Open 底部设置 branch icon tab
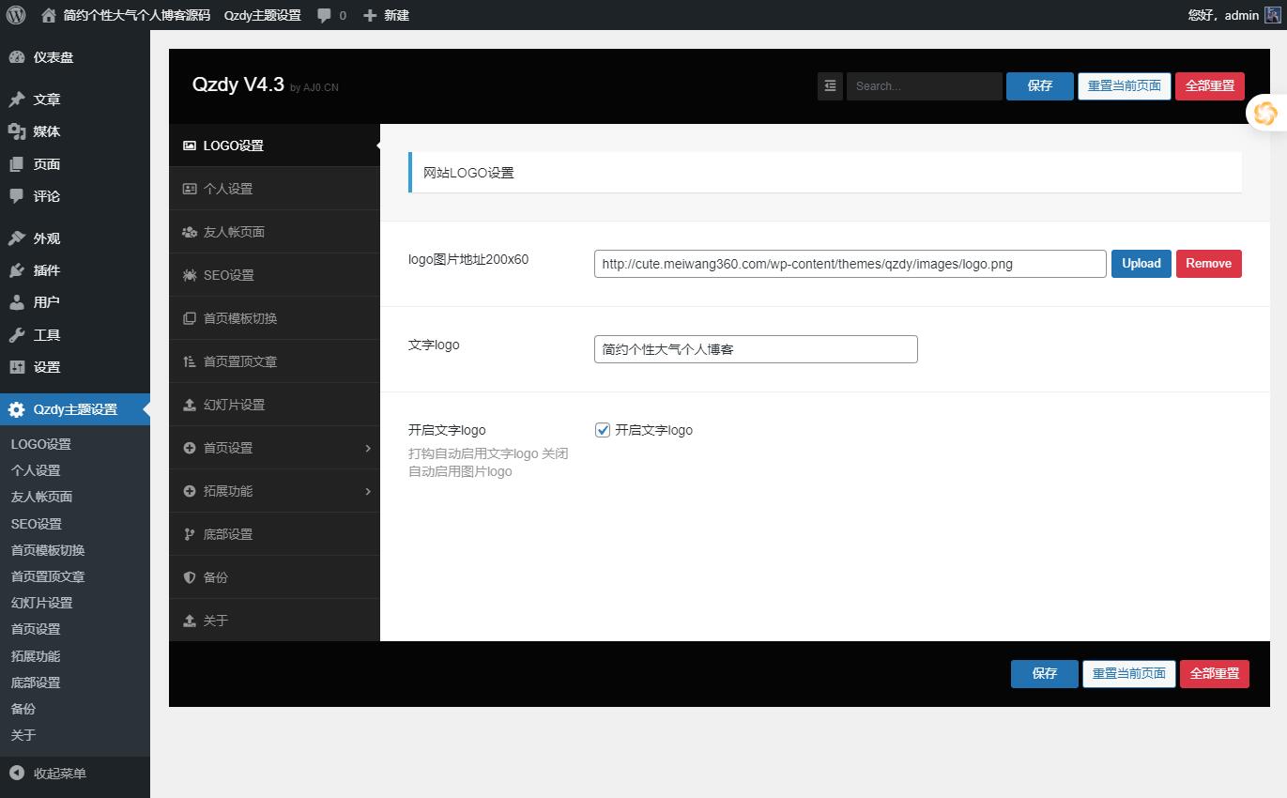Viewport: 1287px width, 798px height. 274,534
